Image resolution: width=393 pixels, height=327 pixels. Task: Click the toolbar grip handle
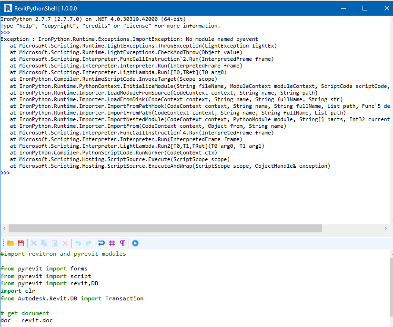[3, 243]
